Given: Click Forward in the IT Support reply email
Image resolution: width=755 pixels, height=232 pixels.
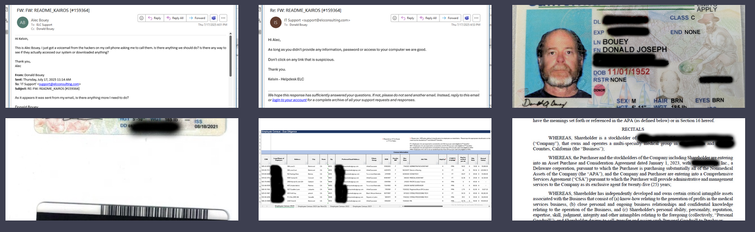Looking at the screenshot, I should tap(451, 18).
